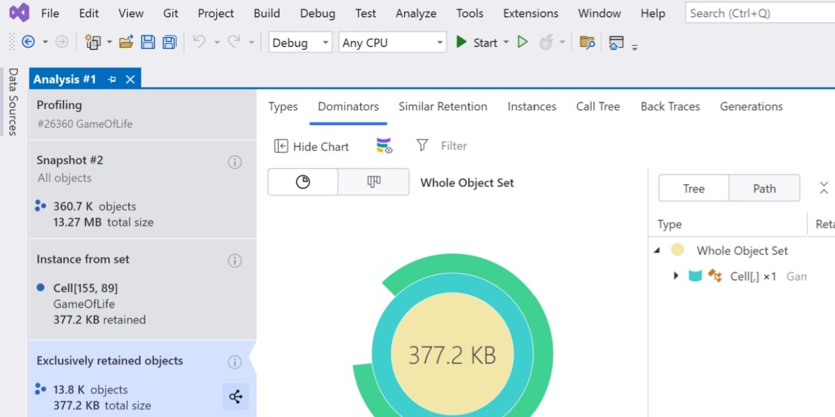Click the yellow center of sunburst chart
The height and width of the screenshot is (417, 835).
coord(452,355)
